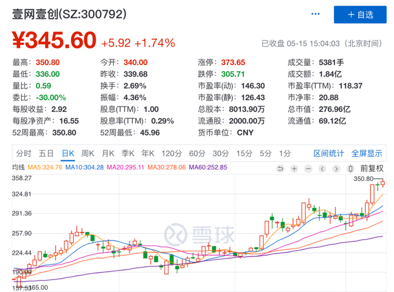Switch to the 30分 chart interval
394x292 pixels.
[x=221, y=153]
